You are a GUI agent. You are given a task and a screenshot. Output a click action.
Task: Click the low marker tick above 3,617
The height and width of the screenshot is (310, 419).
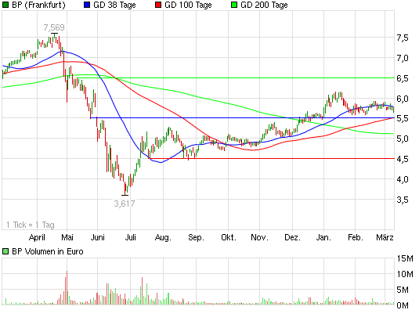[125, 195]
